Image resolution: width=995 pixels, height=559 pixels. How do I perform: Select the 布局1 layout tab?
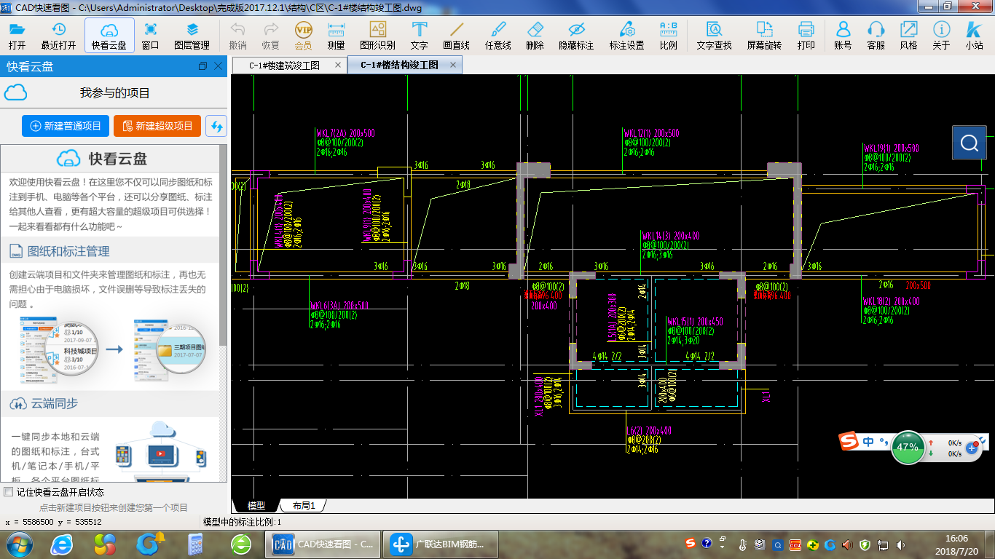pos(304,505)
